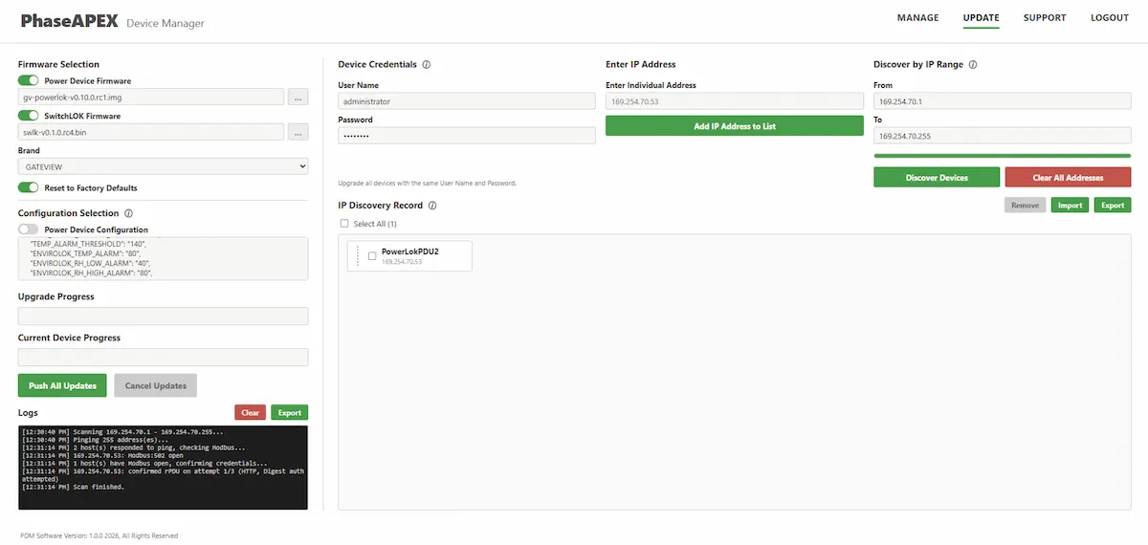
Task: Click the "Scan finished." log line
Action: [x=73, y=487]
